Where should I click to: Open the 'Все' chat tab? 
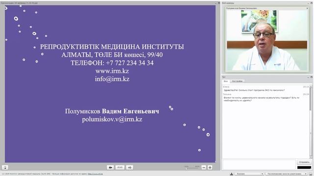[226, 81]
